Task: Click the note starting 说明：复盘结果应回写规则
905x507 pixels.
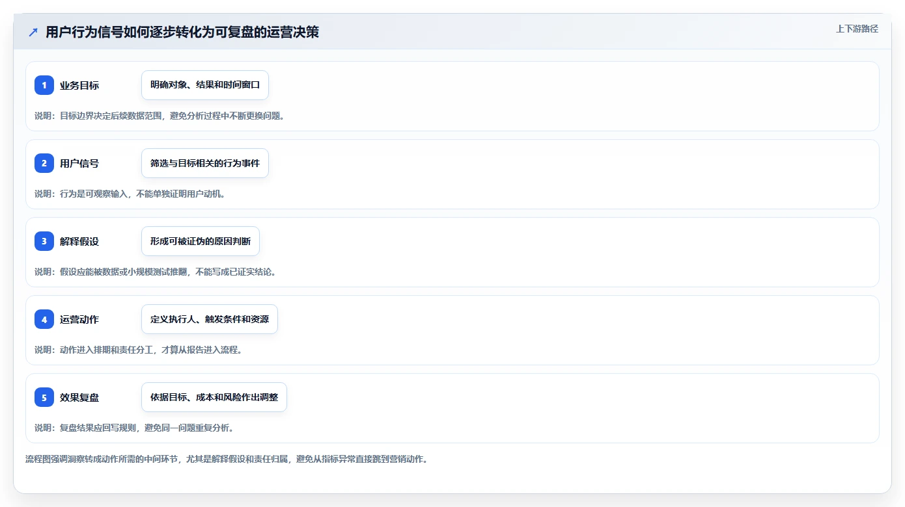Action: point(134,428)
